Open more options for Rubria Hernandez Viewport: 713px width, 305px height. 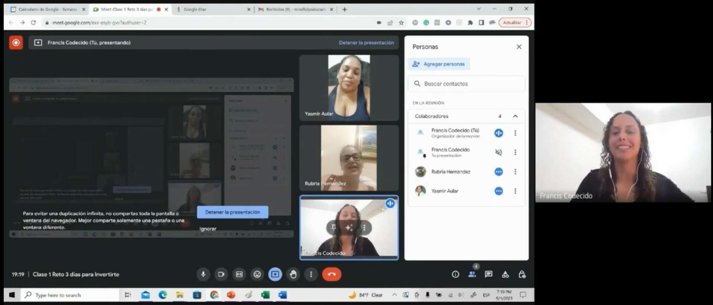coord(515,172)
